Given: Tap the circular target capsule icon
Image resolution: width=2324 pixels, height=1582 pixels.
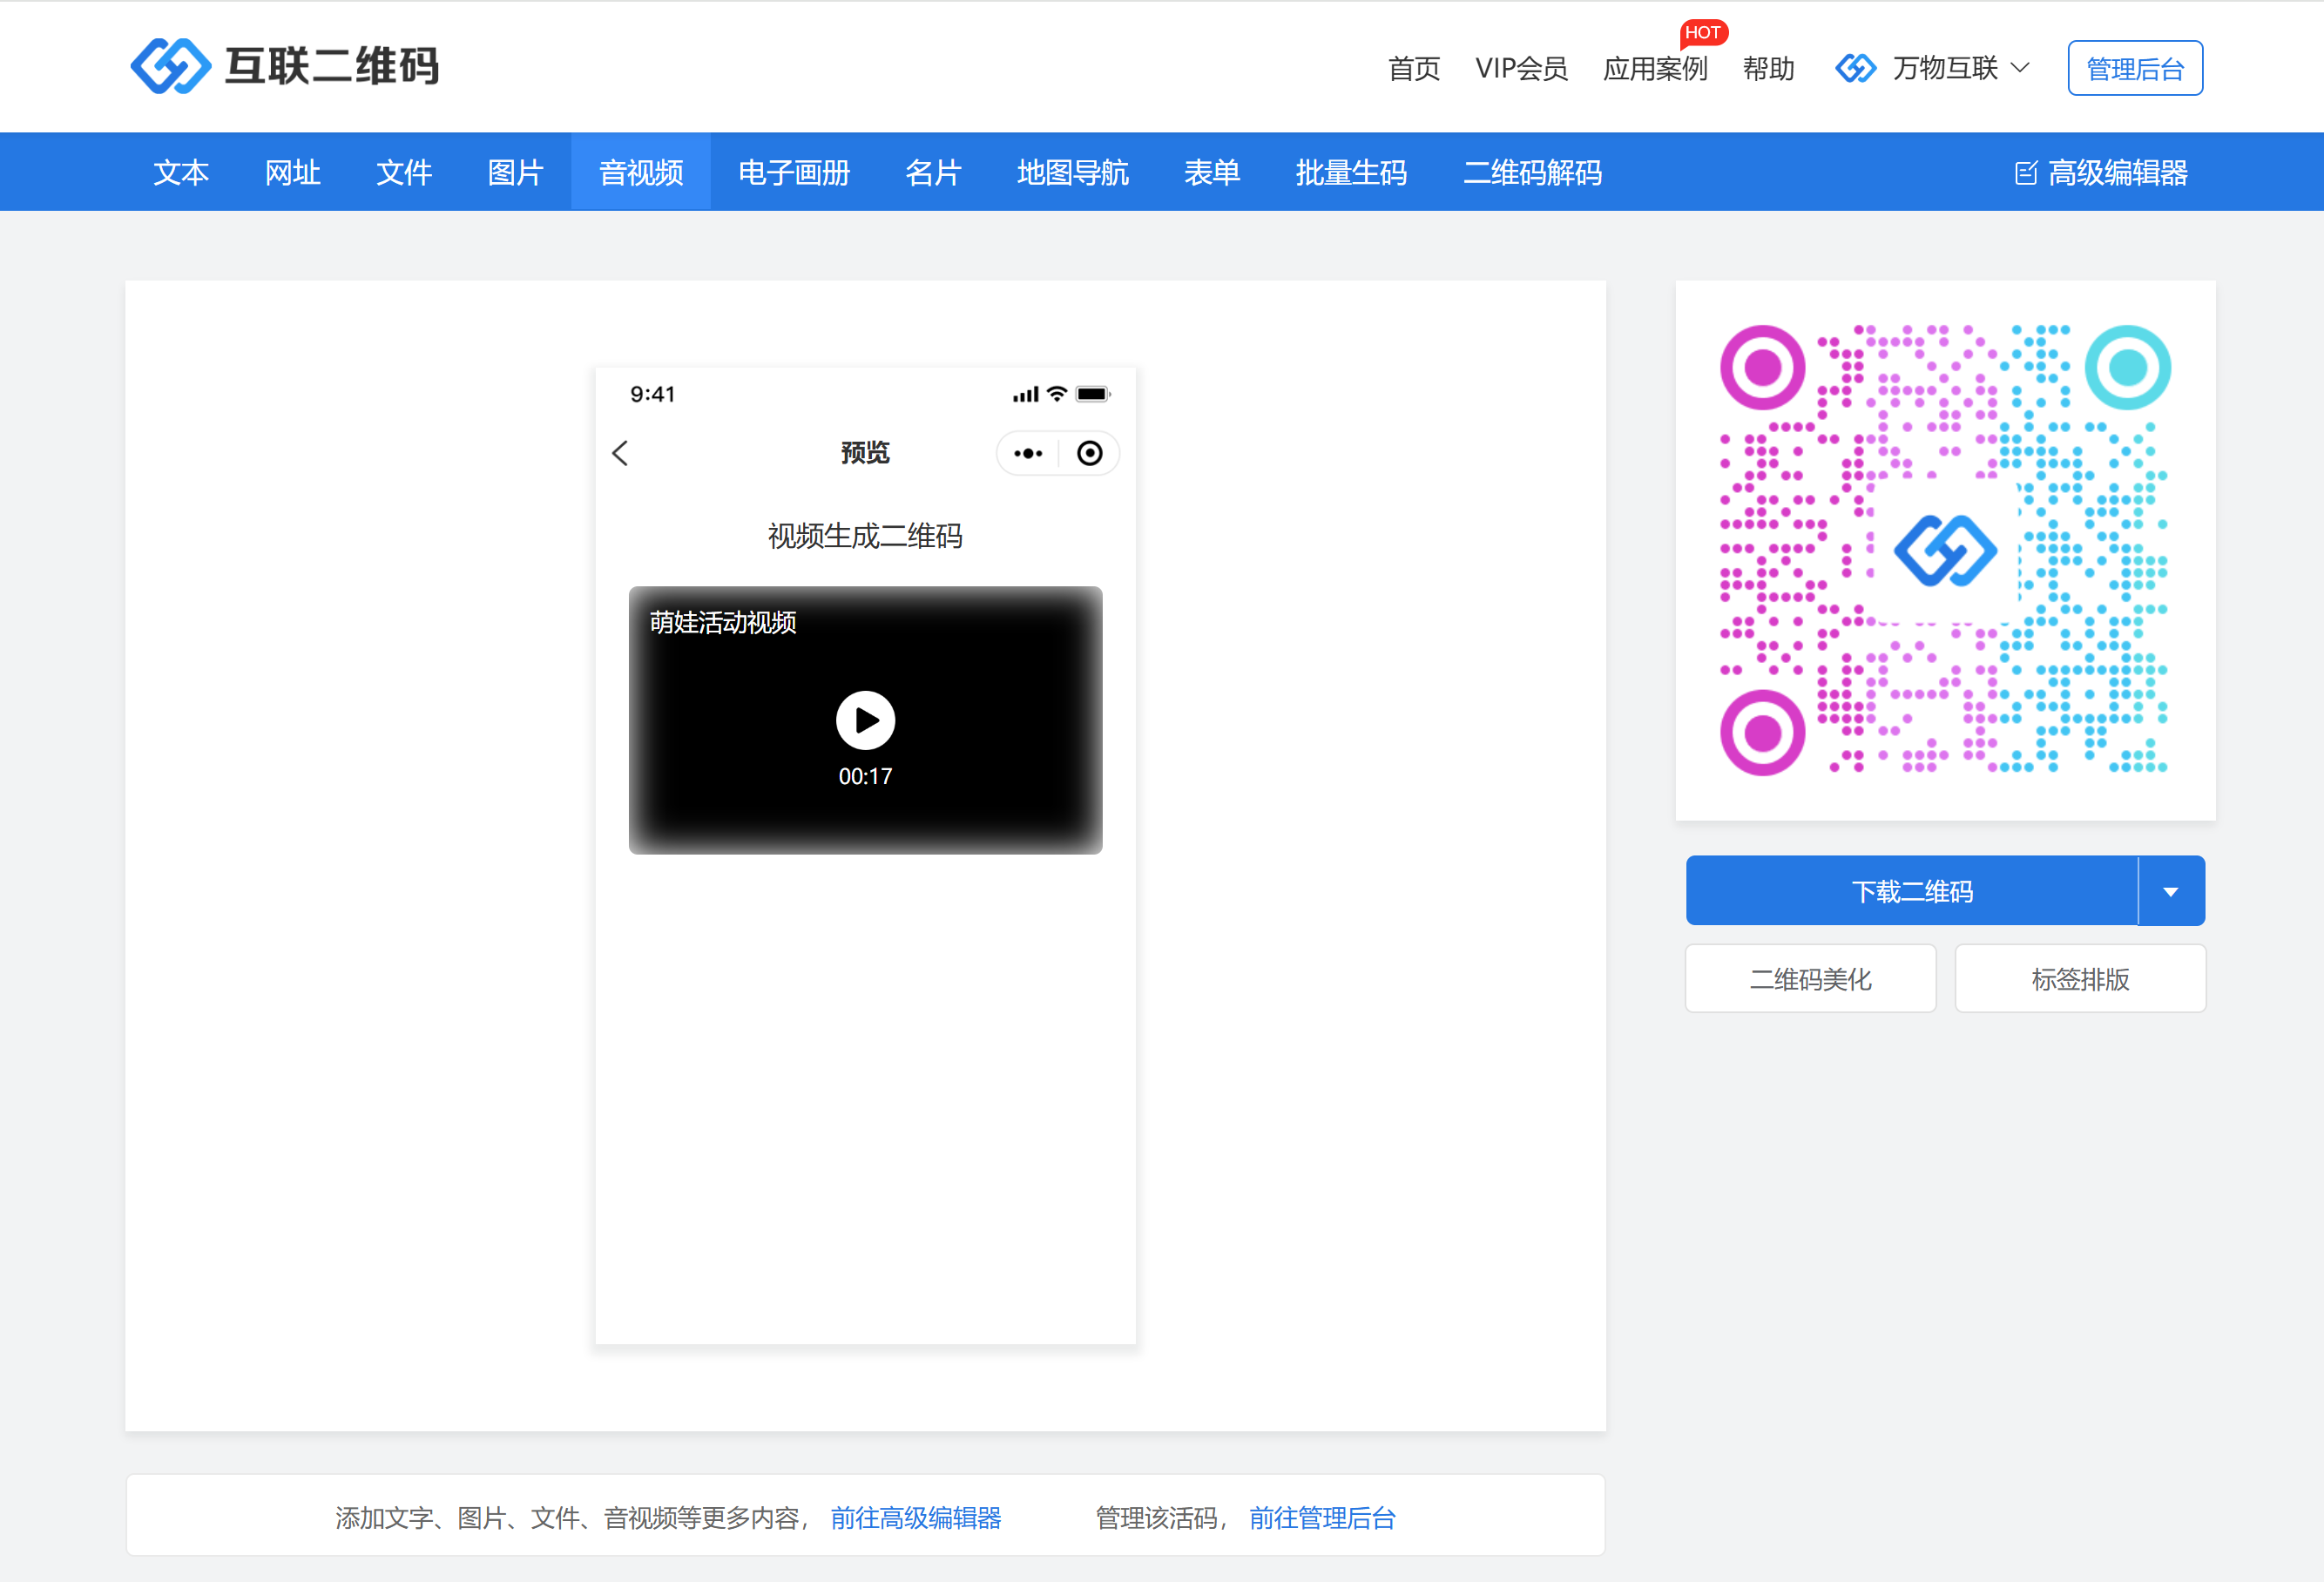Looking at the screenshot, I should coord(1089,453).
